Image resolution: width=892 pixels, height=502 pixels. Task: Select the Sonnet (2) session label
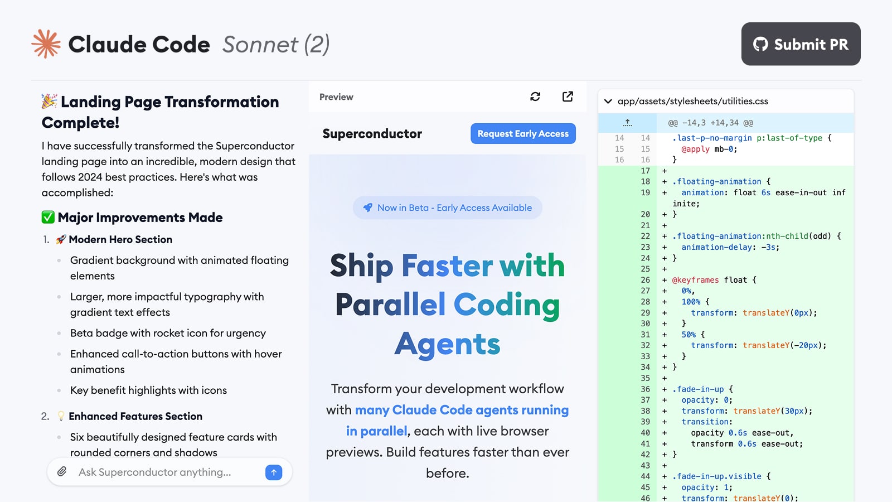pyautogui.click(x=276, y=45)
